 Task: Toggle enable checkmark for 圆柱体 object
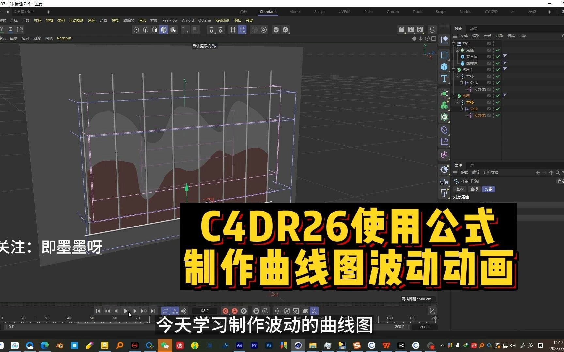tap(498, 63)
